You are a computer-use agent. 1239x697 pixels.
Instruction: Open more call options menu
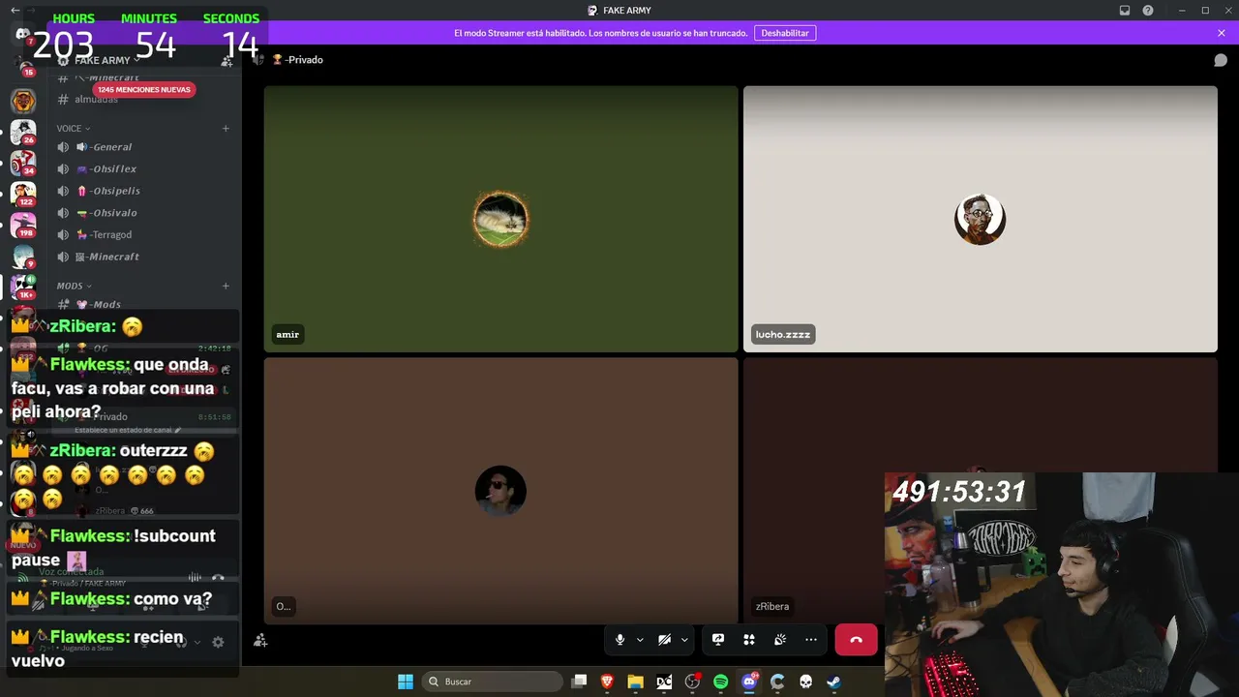(x=811, y=640)
